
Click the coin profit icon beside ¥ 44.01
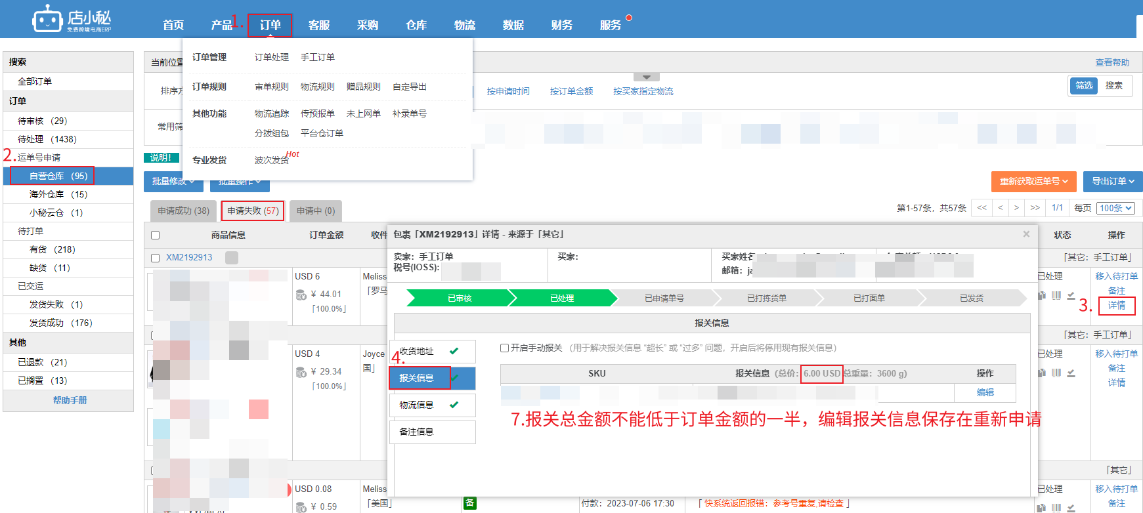click(301, 295)
